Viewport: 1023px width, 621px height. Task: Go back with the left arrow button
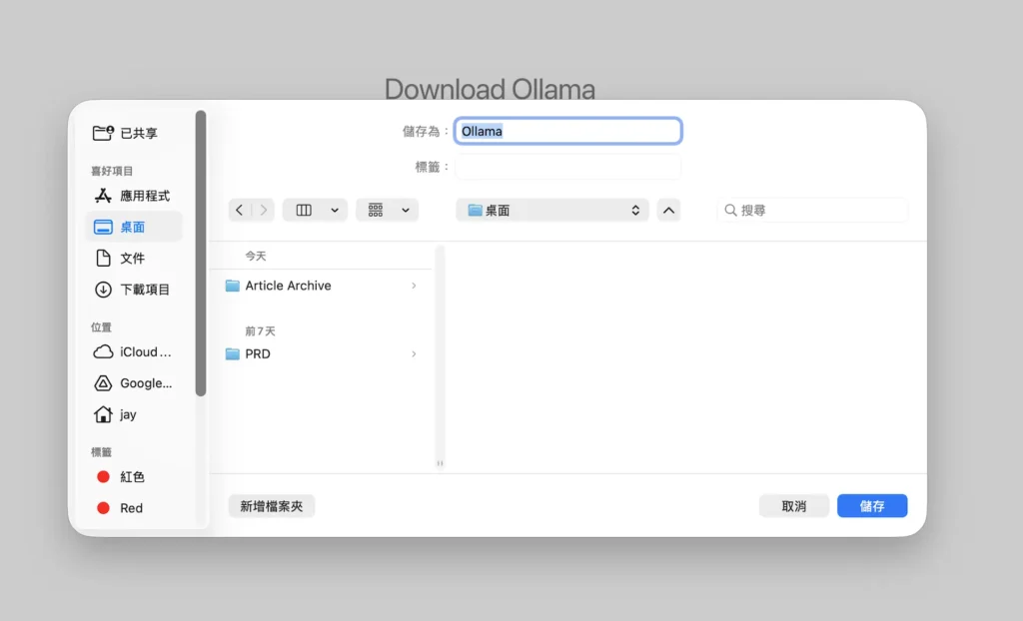coord(240,210)
